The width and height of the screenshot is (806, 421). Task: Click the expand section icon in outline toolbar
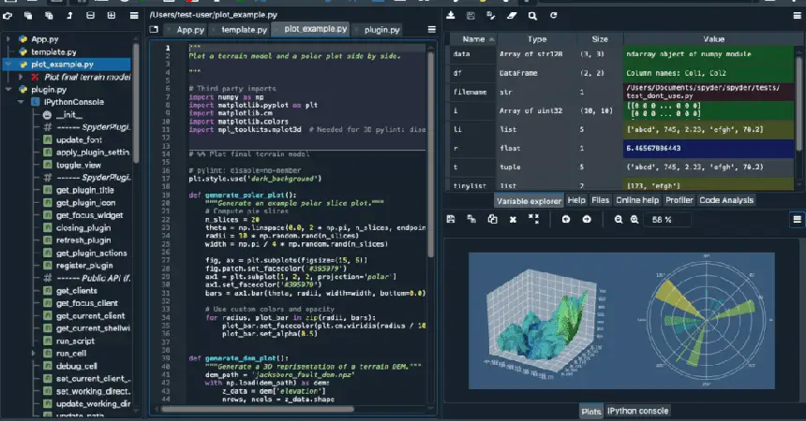[111, 16]
